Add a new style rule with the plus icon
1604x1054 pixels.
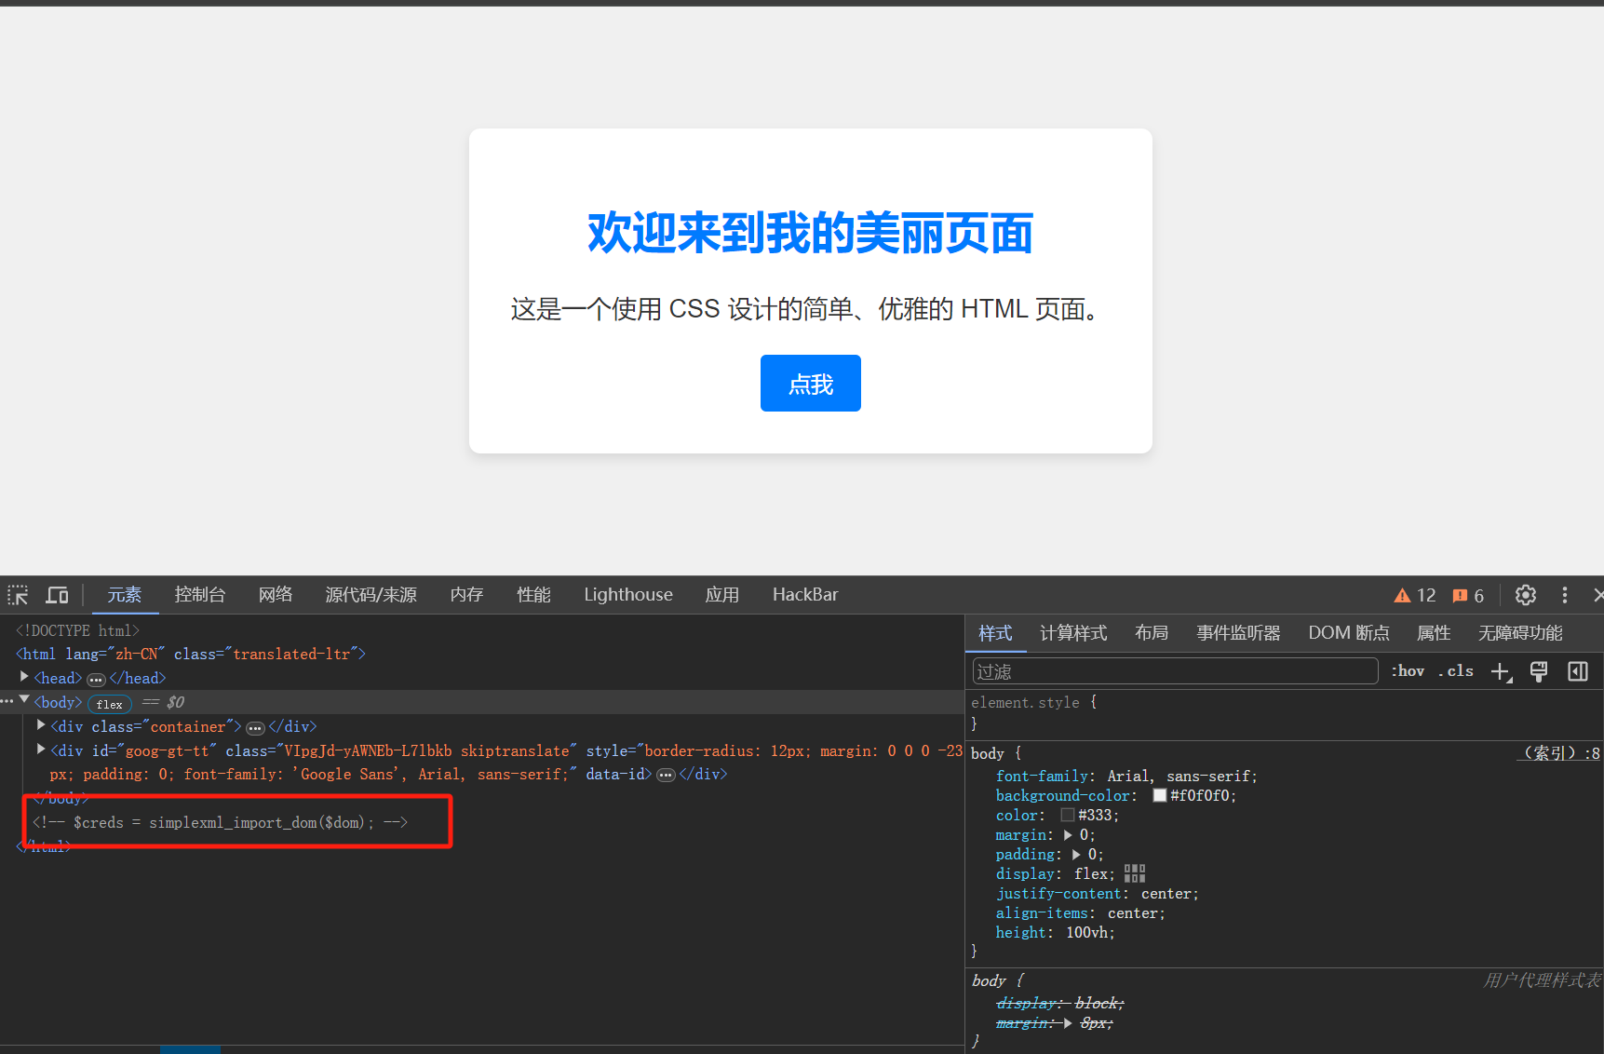click(1500, 670)
